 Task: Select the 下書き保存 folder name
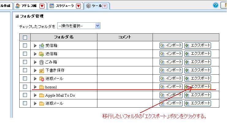click(x=55, y=70)
